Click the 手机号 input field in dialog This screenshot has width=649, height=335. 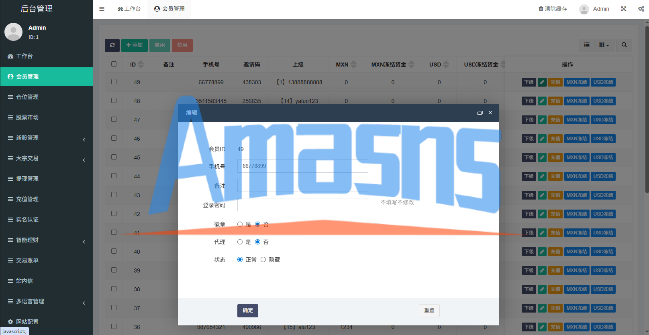[x=303, y=166]
